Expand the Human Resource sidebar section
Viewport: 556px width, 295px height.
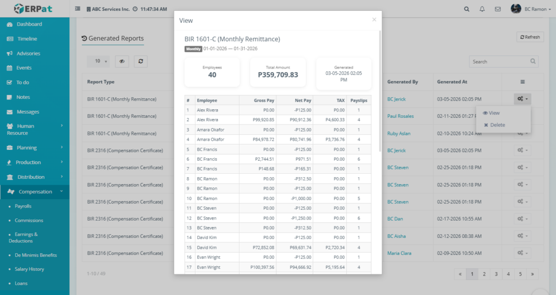click(x=34, y=129)
